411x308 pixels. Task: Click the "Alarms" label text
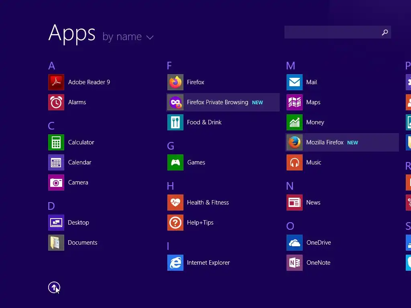[77, 102]
